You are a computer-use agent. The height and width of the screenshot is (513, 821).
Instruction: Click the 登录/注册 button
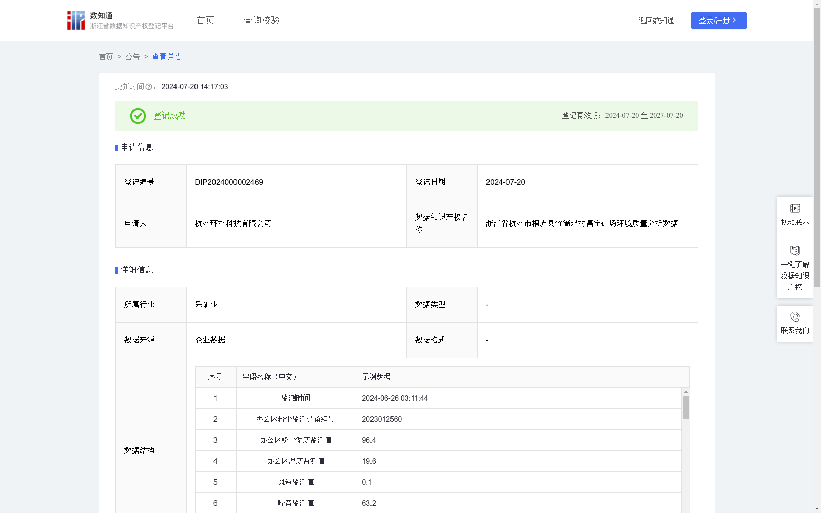click(718, 21)
